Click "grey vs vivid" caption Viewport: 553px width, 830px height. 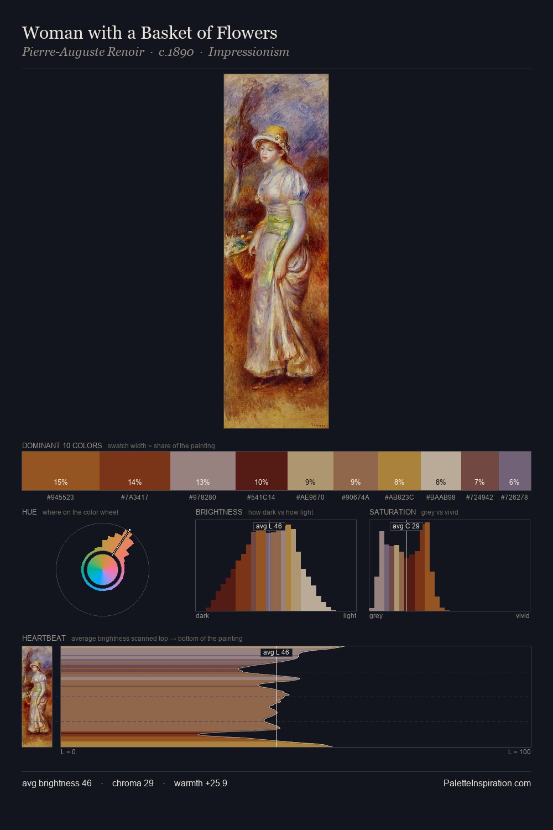pos(440,512)
